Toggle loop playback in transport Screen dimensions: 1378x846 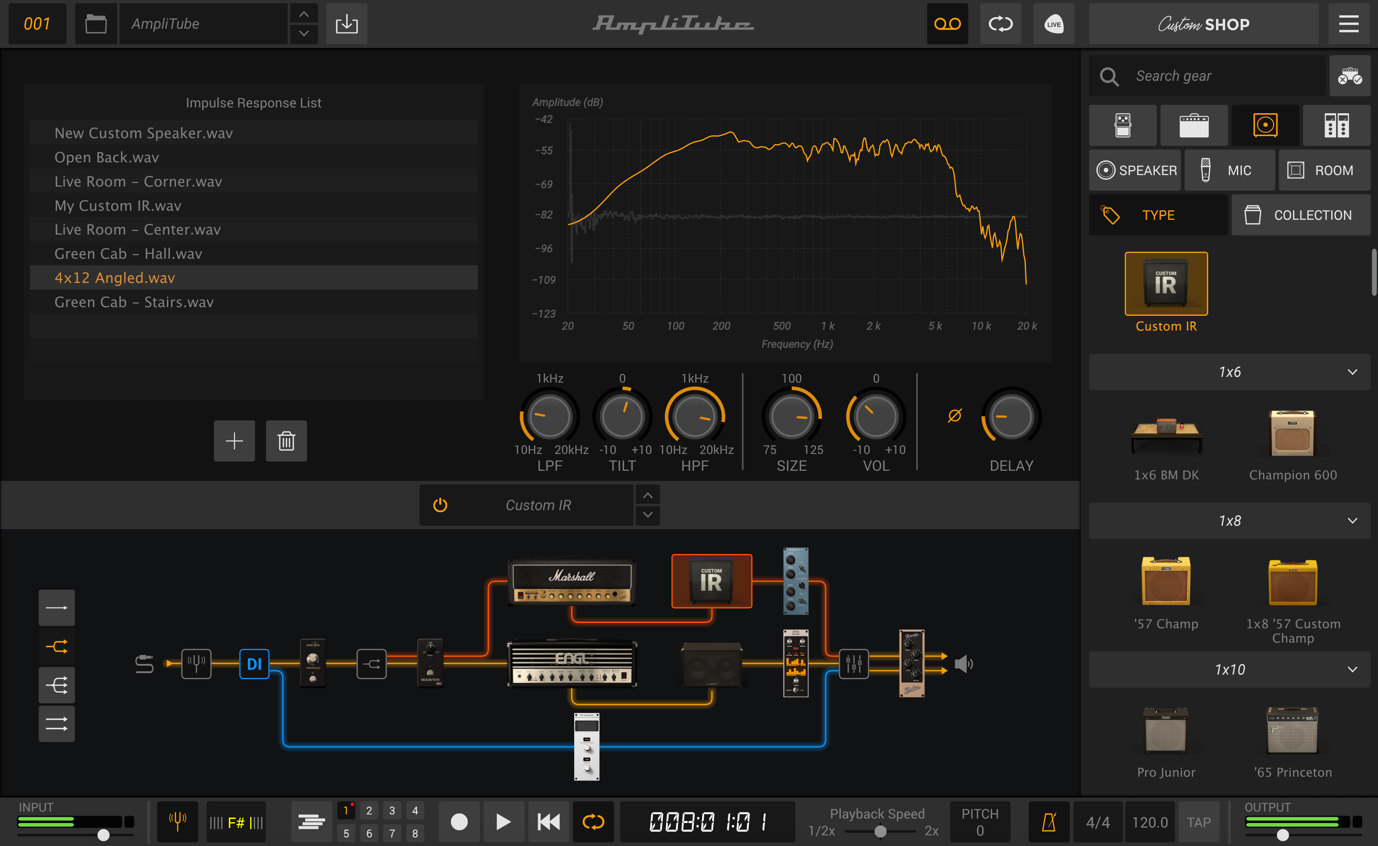click(x=593, y=821)
